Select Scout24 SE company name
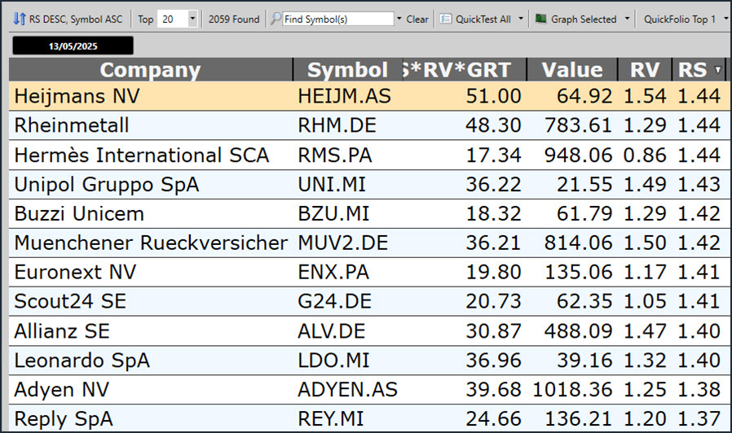Viewport: 732px width, 433px height. pos(70,302)
